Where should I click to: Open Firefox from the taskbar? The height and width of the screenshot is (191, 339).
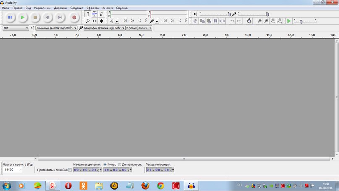click(145, 186)
